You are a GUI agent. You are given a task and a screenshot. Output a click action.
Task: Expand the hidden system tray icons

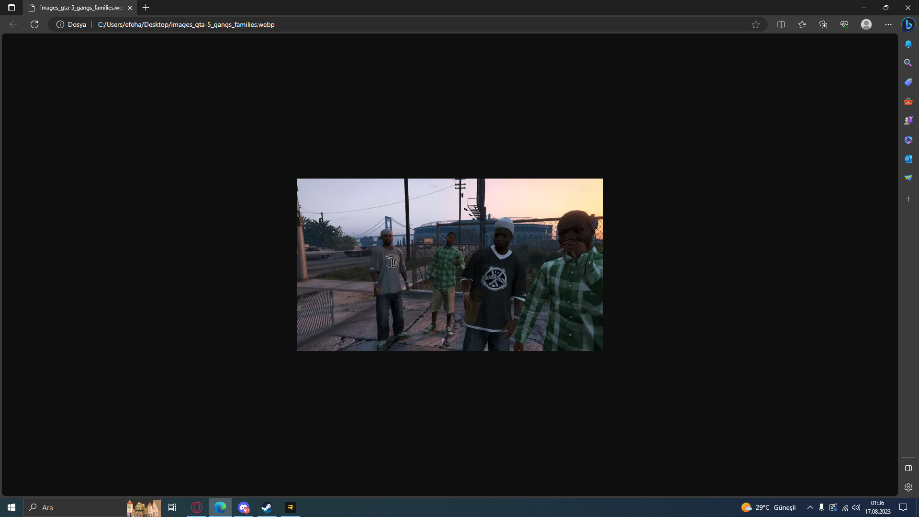[810, 507]
